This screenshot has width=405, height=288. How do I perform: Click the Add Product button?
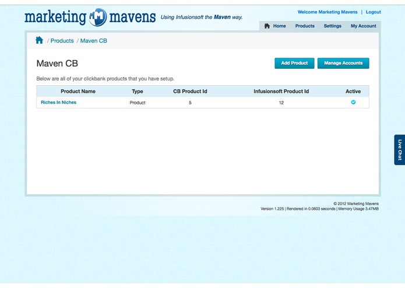(x=294, y=63)
